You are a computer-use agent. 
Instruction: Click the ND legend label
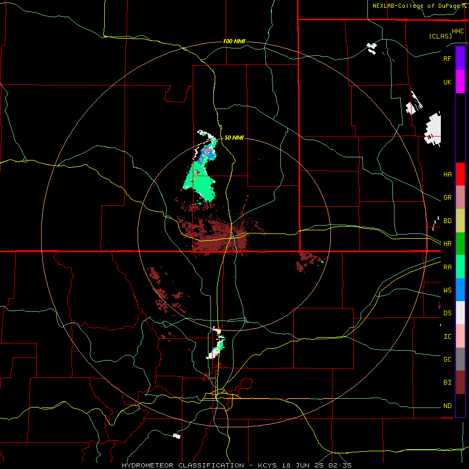point(447,406)
